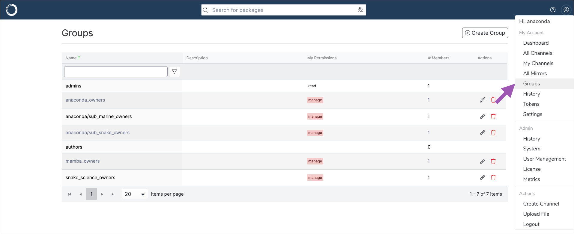The height and width of the screenshot is (234, 574).
Task: Click the Create Group button
Action: 485,33
